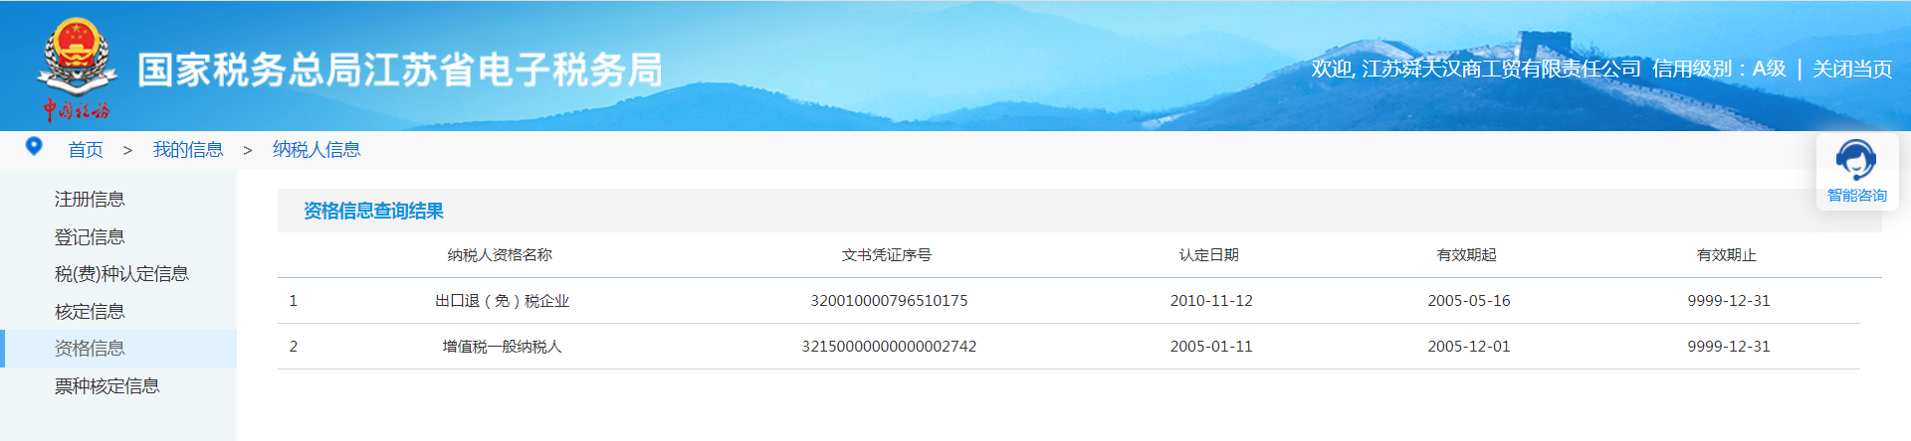Click the 增值税一般纳税人 row
1911x441 pixels.
(502, 347)
